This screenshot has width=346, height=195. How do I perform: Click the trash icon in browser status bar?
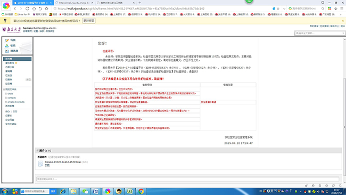pos(320,186)
